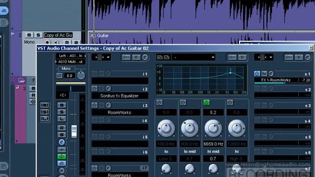
Task: Enable the lo EQ band power button
Action: tap(159, 102)
